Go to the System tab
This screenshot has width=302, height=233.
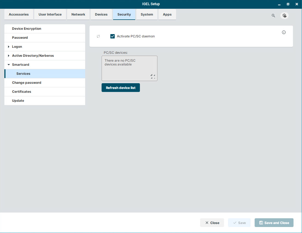[147, 14]
